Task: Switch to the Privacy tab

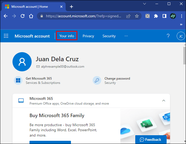Action: point(88,36)
